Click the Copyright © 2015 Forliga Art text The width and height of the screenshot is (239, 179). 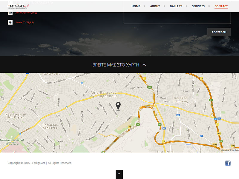coord(39,163)
